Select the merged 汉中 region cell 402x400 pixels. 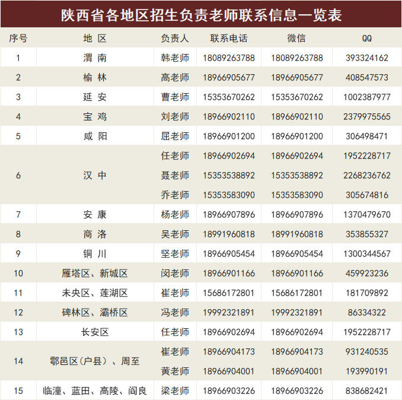coord(95,176)
